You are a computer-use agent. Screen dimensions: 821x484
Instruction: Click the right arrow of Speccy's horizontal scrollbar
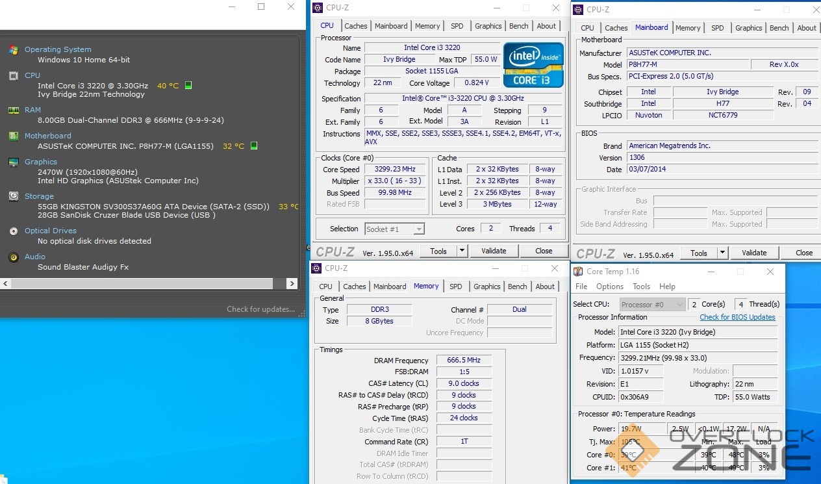pos(291,284)
